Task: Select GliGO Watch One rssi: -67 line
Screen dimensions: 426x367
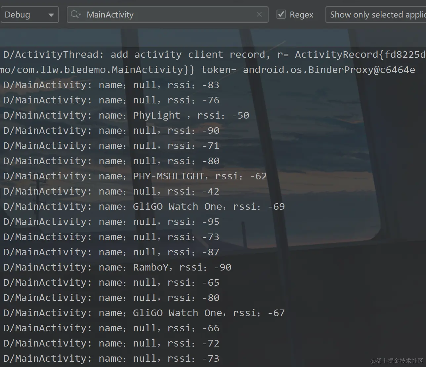Action: [x=144, y=313]
